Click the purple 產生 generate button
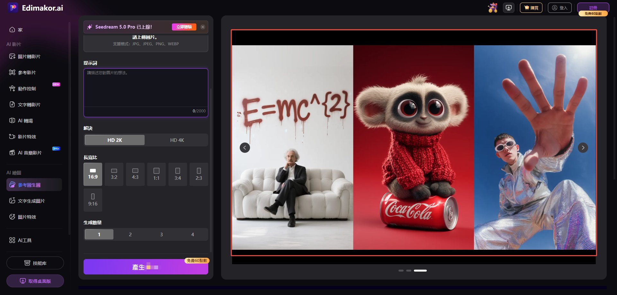Viewport: 617px width, 295px height. pos(146,267)
